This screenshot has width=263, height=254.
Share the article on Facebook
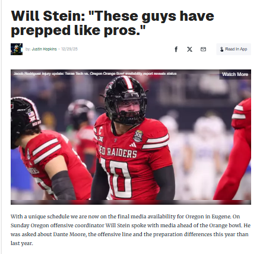click(176, 49)
